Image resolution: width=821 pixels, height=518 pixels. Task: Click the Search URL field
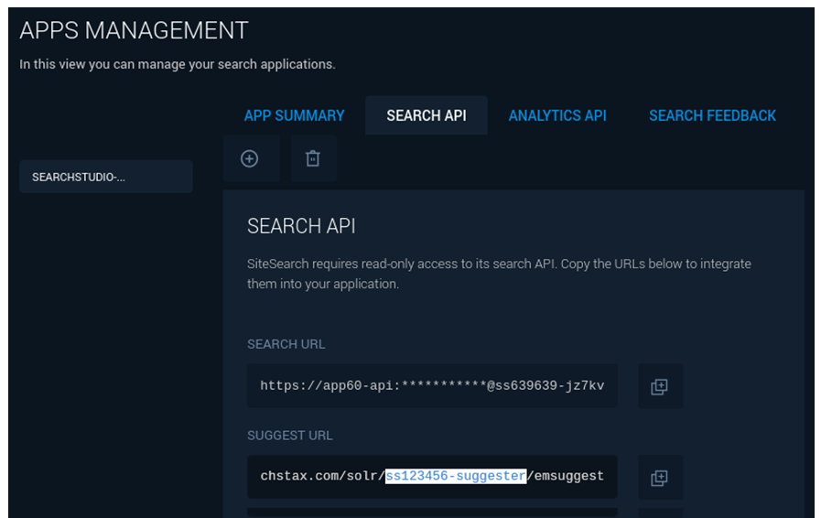click(x=432, y=386)
